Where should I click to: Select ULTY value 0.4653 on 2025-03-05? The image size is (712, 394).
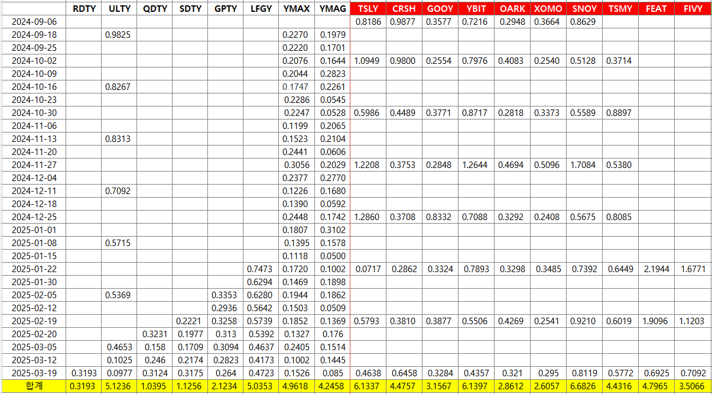click(119, 347)
